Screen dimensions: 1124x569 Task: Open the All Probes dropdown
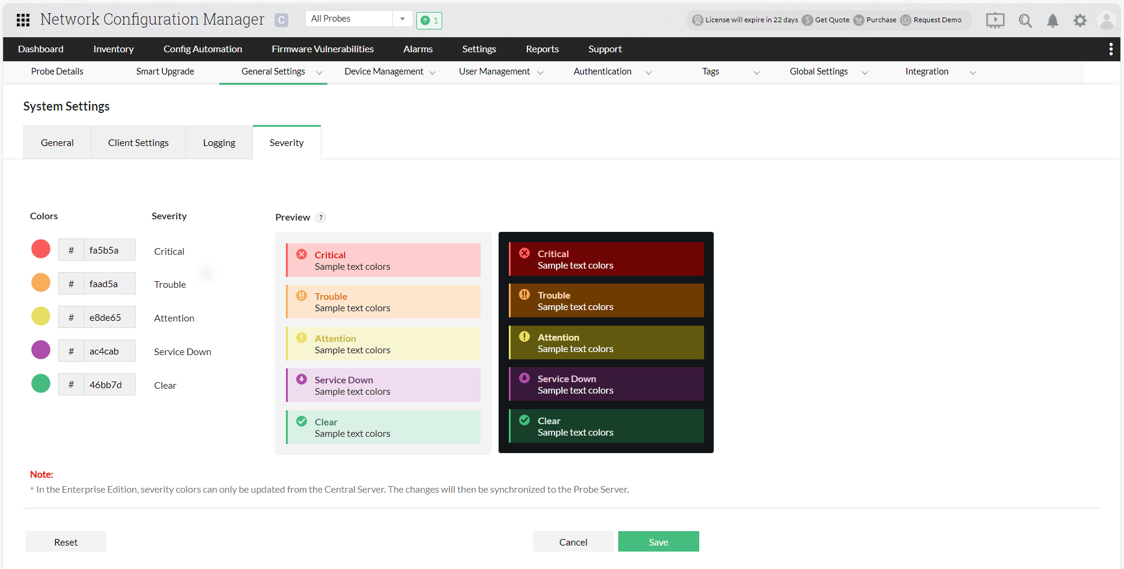tap(403, 18)
